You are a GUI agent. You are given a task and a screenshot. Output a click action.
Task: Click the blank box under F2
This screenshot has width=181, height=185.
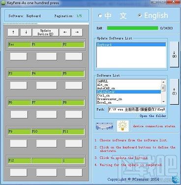pyautogui.click(x=74, y=56)
